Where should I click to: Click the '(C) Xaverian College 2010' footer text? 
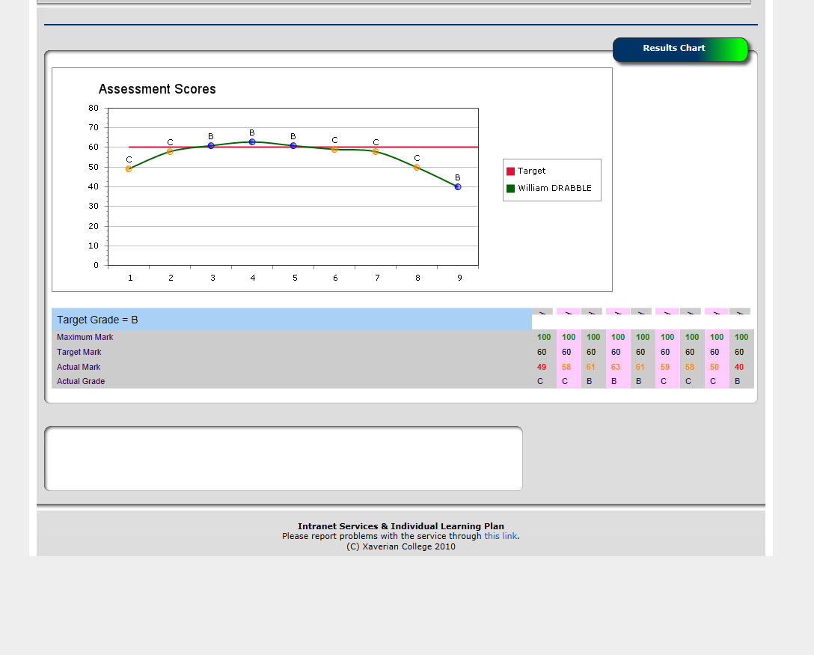point(401,546)
